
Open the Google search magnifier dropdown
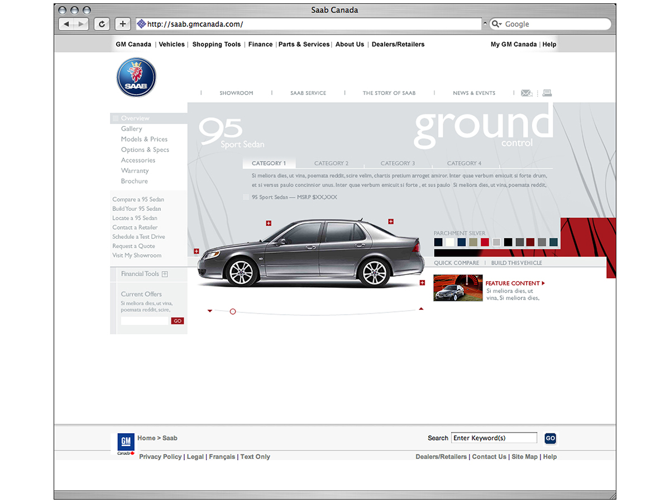[496, 24]
